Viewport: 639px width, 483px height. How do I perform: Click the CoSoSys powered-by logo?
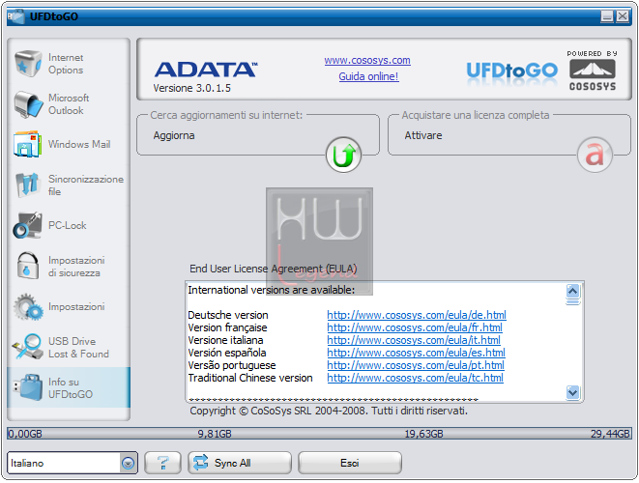(x=593, y=71)
